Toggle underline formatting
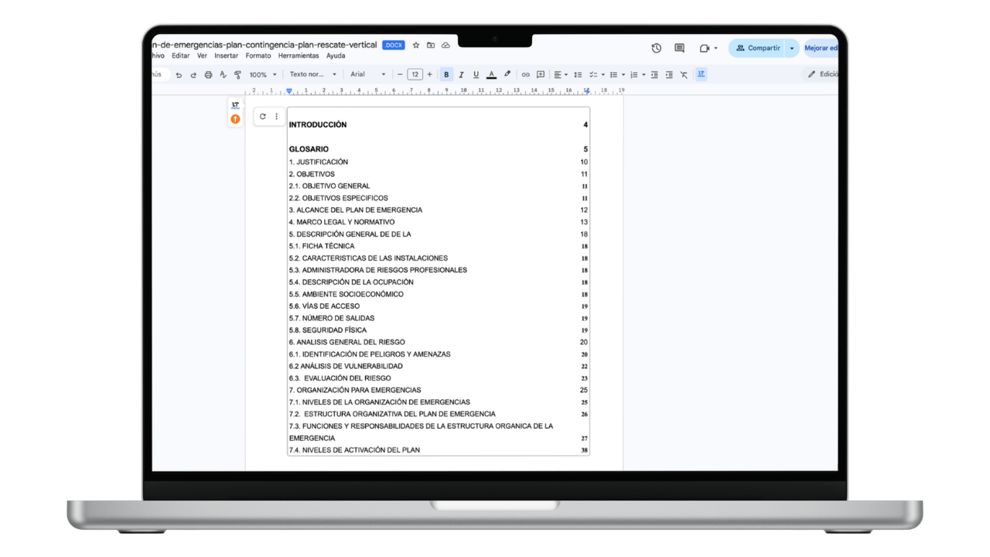Image resolution: width=990 pixels, height=557 pixels. (476, 75)
